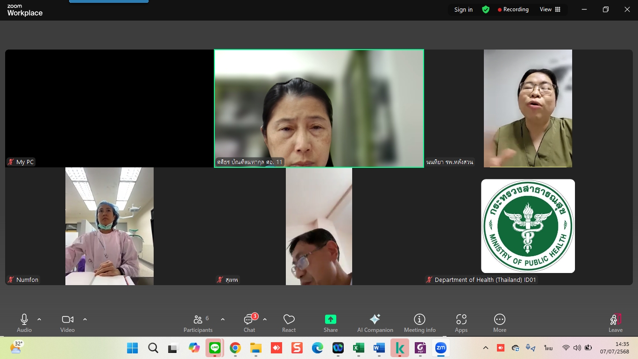This screenshot has height=359, width=638.
Task: Expand chat options arrow
Action: pos(265,319)
